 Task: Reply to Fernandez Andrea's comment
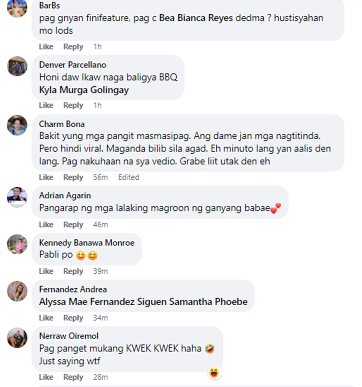click(x=73, y=318)
